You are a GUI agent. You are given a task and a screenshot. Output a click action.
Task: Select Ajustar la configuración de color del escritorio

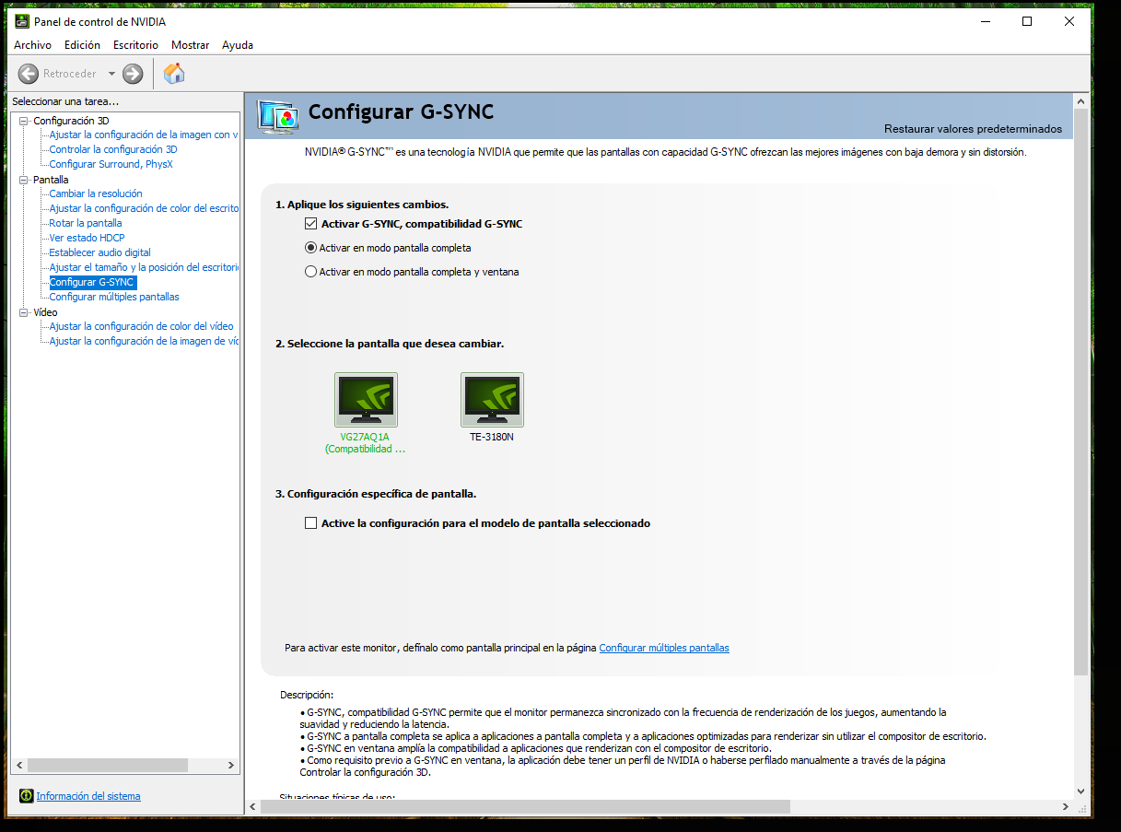coord(144,208)
